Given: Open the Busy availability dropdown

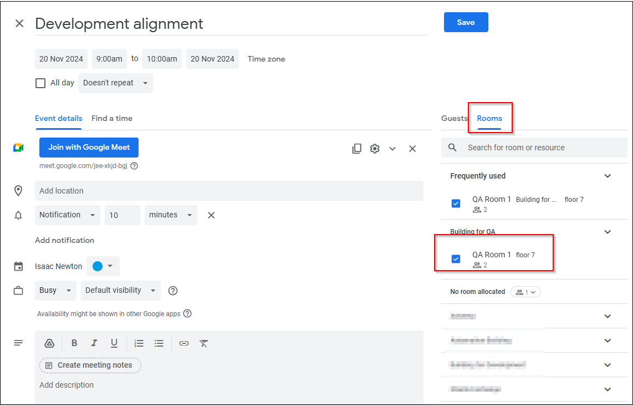Looking at the screenshot, I should click(55, 291).
